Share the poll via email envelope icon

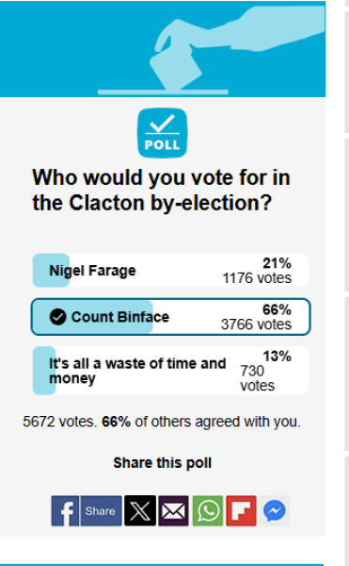coord(174,510)
